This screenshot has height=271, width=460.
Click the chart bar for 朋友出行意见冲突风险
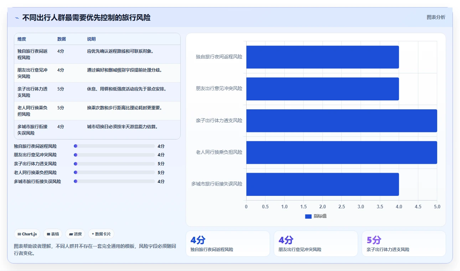click(x=322, y=89)
